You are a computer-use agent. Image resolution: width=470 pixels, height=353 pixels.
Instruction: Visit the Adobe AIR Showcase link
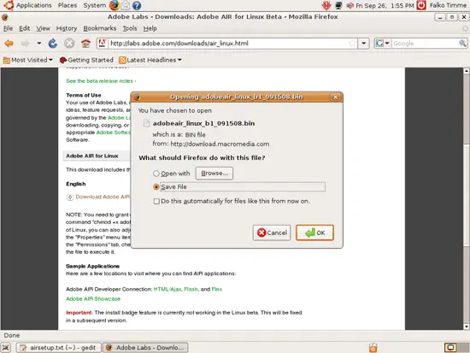pos(93,298)
